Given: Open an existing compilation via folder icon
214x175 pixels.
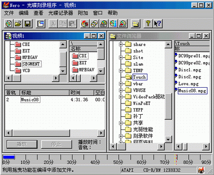Looking at the screenshot, I should [18, 24].
